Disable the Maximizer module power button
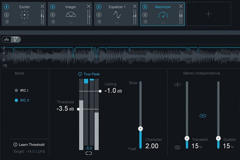 145,7
